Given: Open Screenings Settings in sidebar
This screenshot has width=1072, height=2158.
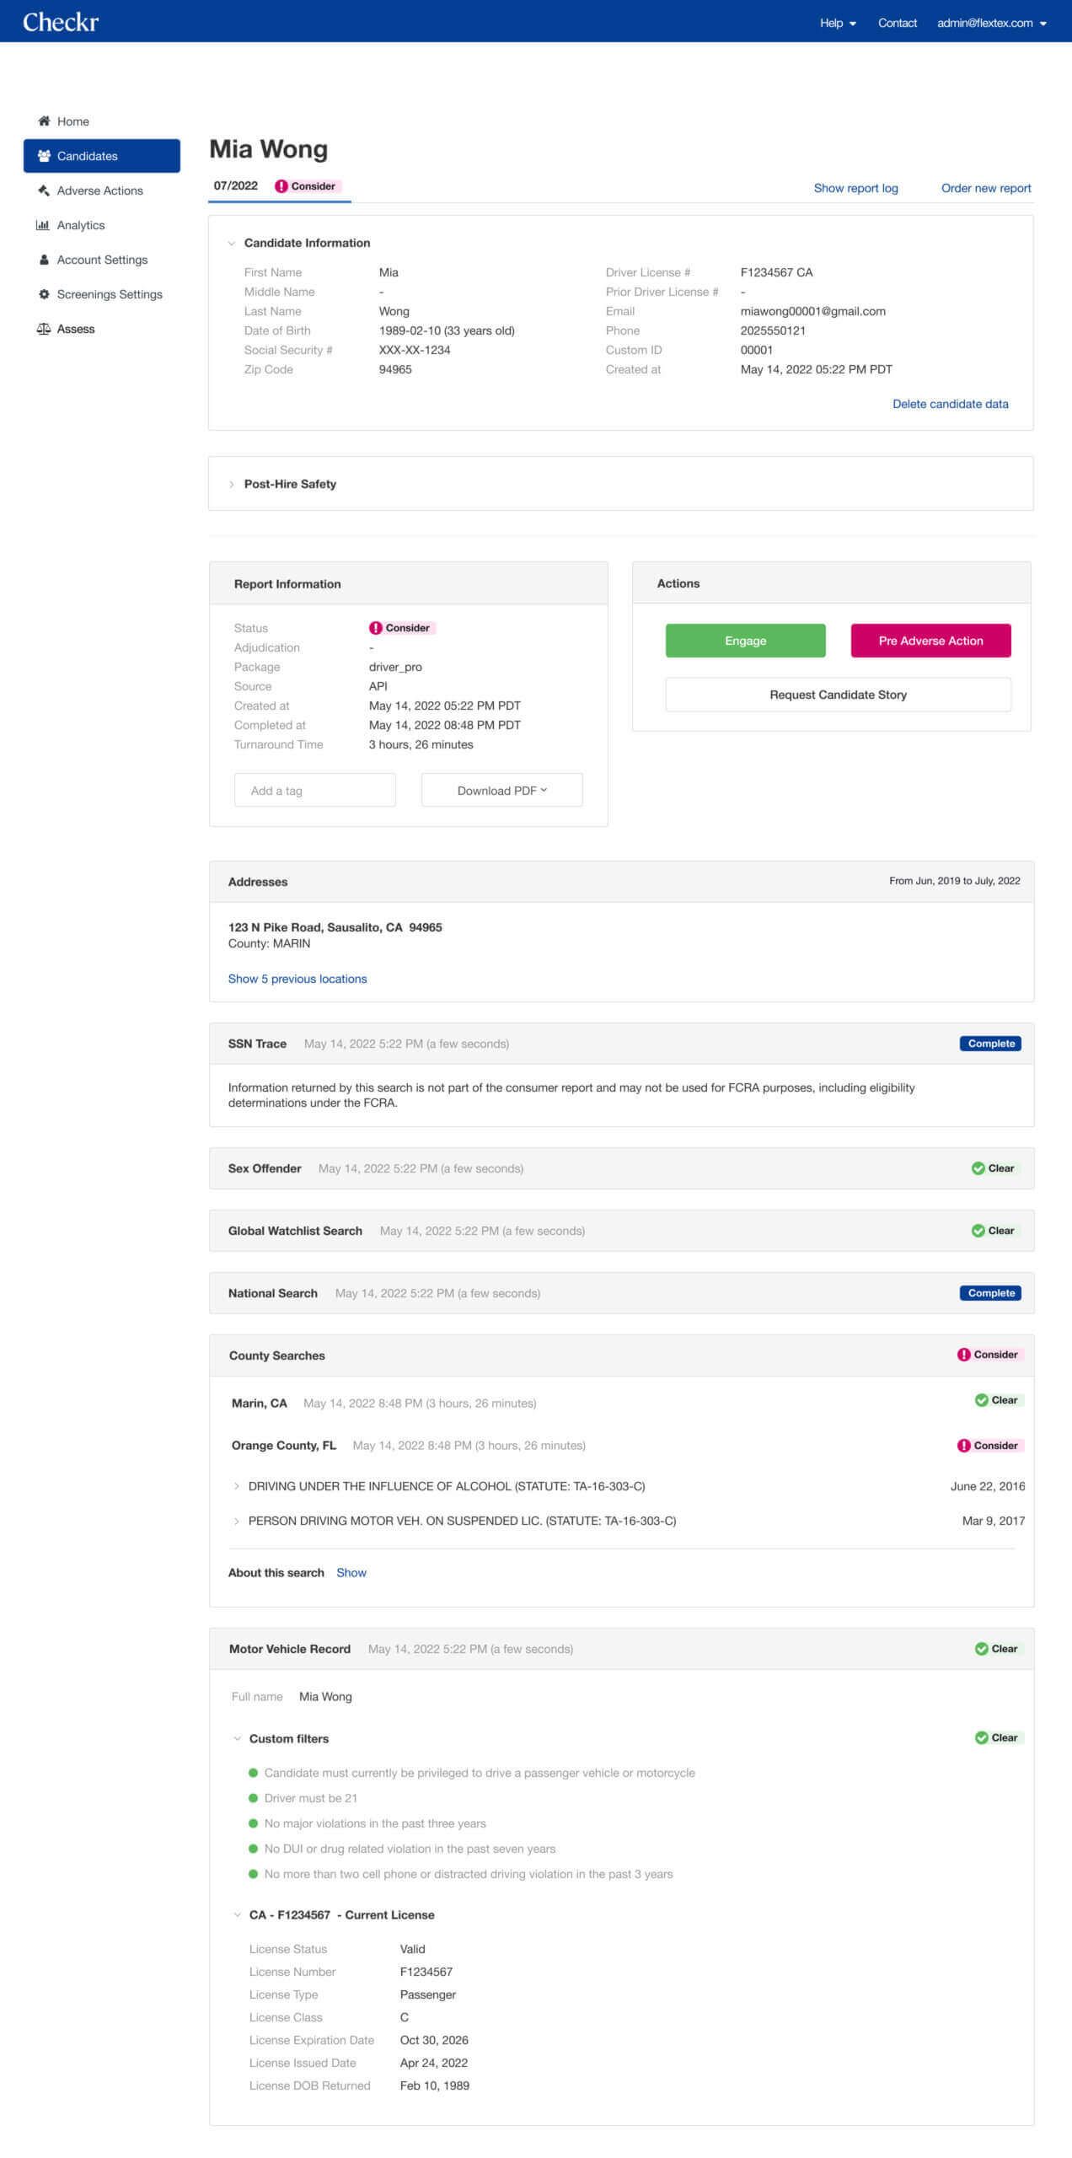Looking at the screenshot, I should click(x=101, y=294).
